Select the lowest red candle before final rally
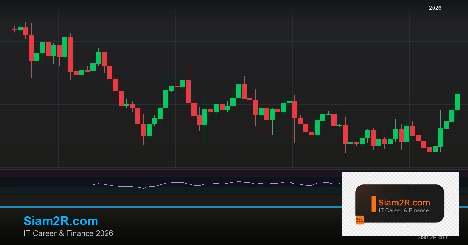 (429, 149)
